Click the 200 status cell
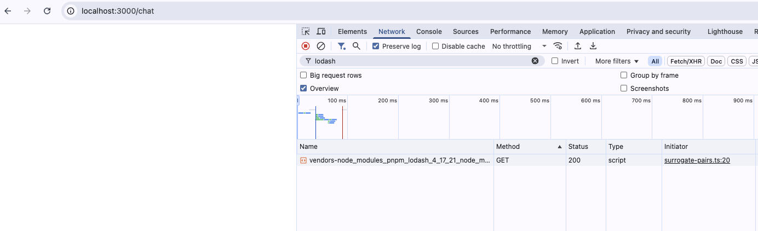This screenshot has width=758, height=231. click(x=586, y=160)
